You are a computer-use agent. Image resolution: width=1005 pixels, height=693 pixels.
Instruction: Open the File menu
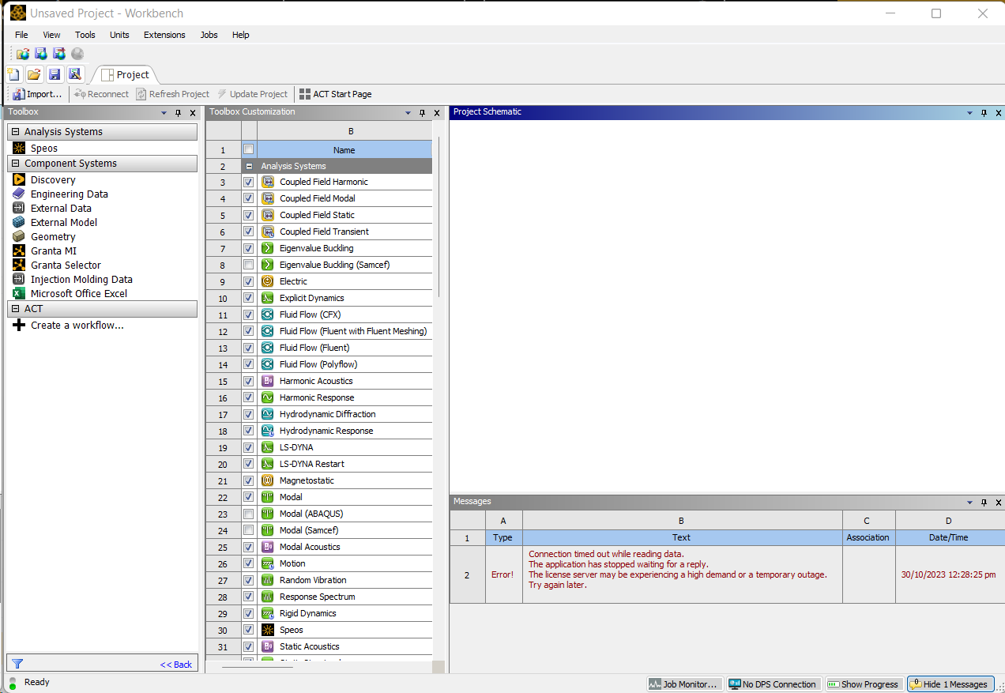pos(21,35)
